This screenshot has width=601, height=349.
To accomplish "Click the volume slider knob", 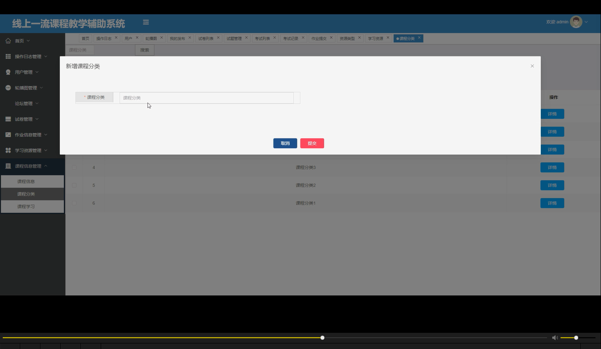I will point(576,337).
